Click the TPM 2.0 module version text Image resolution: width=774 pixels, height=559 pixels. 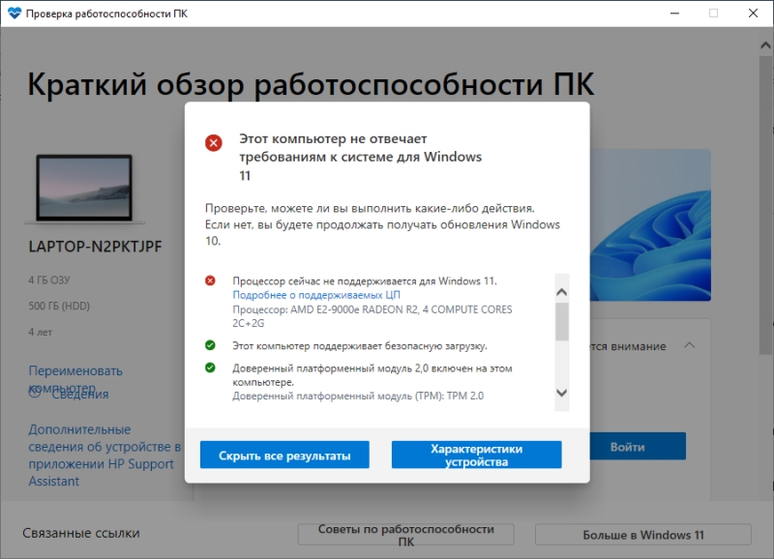pyautogui.click(x=358, y=396)
